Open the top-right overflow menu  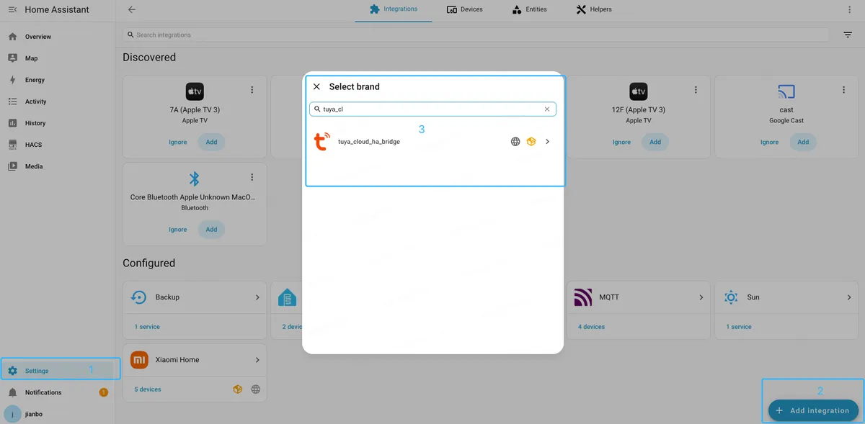click(x=849, y=9)
